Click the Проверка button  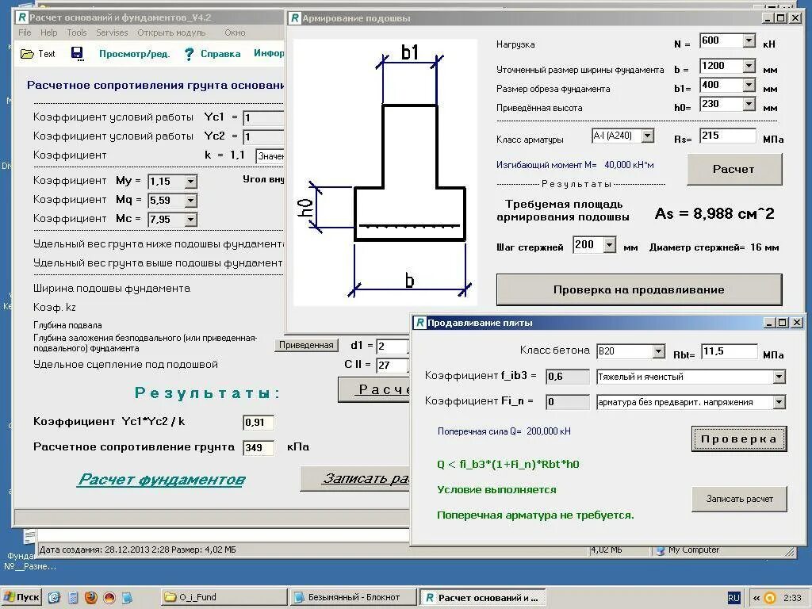739,439
